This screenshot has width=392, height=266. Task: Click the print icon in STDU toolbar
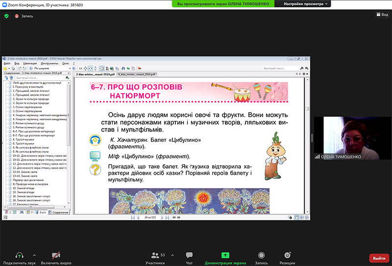[13, 68]
